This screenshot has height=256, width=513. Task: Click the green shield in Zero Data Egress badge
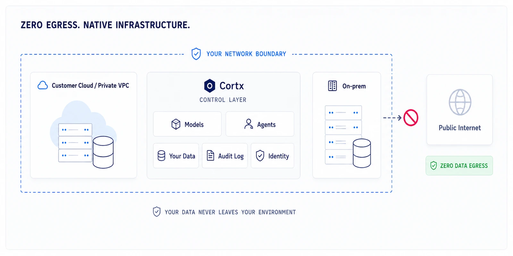[x=433, y=165]
